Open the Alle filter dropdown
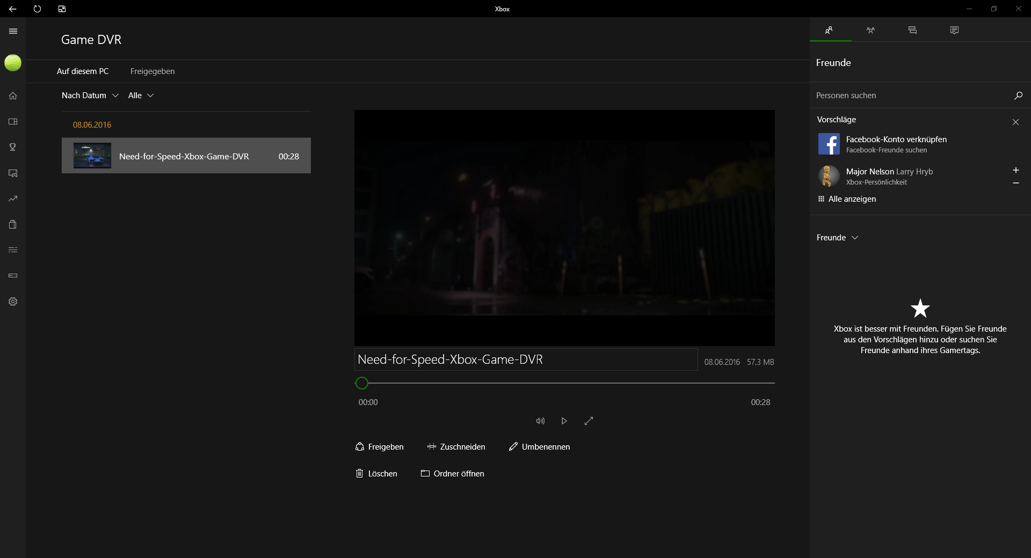Image resolution: width=1031 pixels, height=558 pixels. coord(141,96)
